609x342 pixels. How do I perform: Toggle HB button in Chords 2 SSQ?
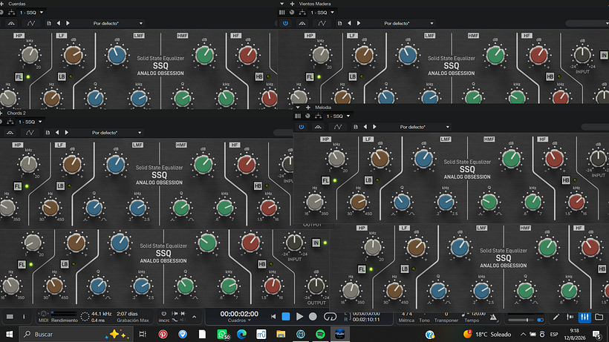coord(258,185)
